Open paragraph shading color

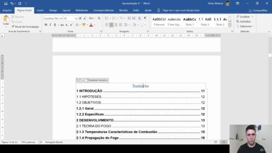(x=134, y=25)
